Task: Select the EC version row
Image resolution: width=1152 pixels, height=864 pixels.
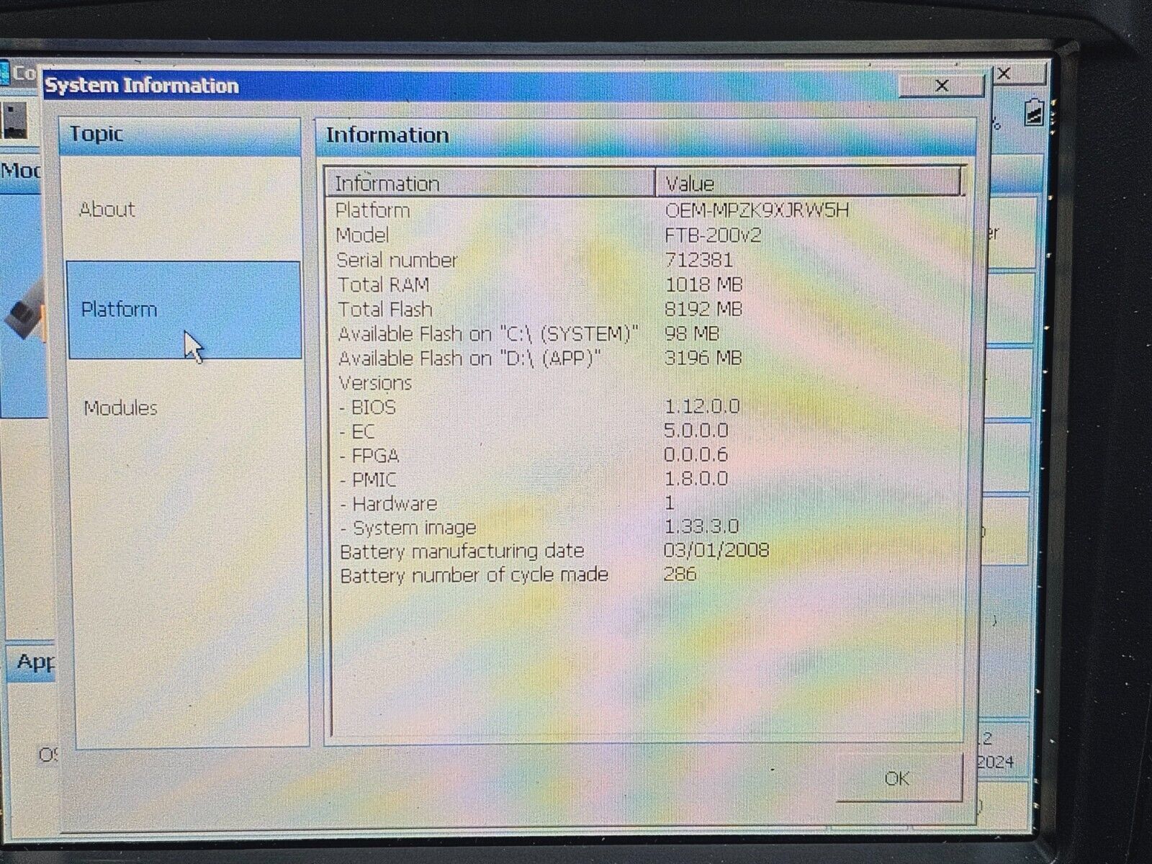Action: 645,431
